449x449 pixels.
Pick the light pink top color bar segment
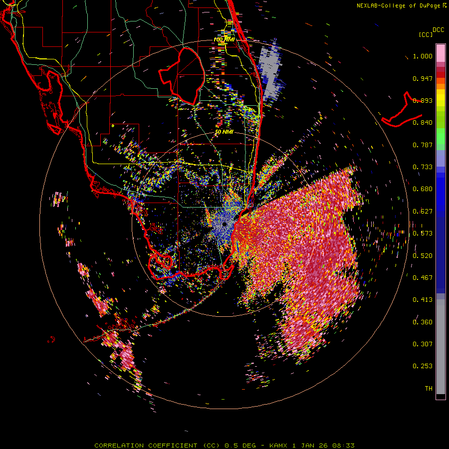[441, 53]
